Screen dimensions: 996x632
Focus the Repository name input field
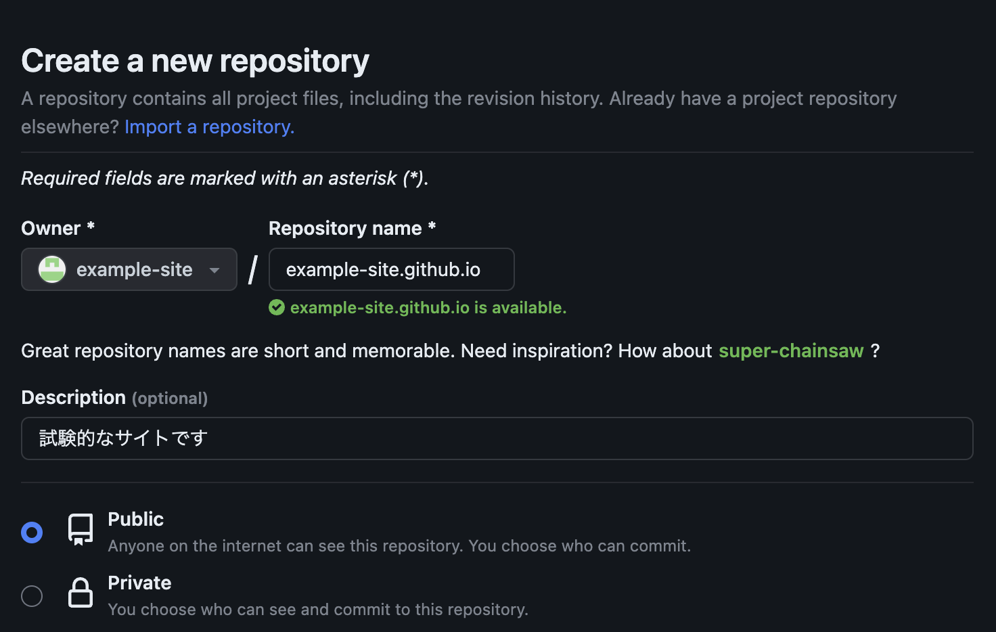[x=391, y=269]
